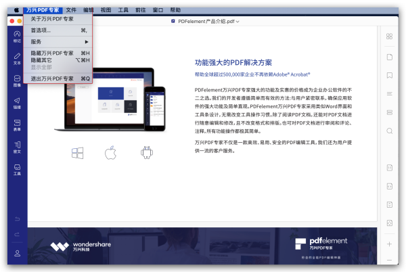Choose 首选项... menu item
The width and height of the screenshot is (406, 272).
[58, 30]
